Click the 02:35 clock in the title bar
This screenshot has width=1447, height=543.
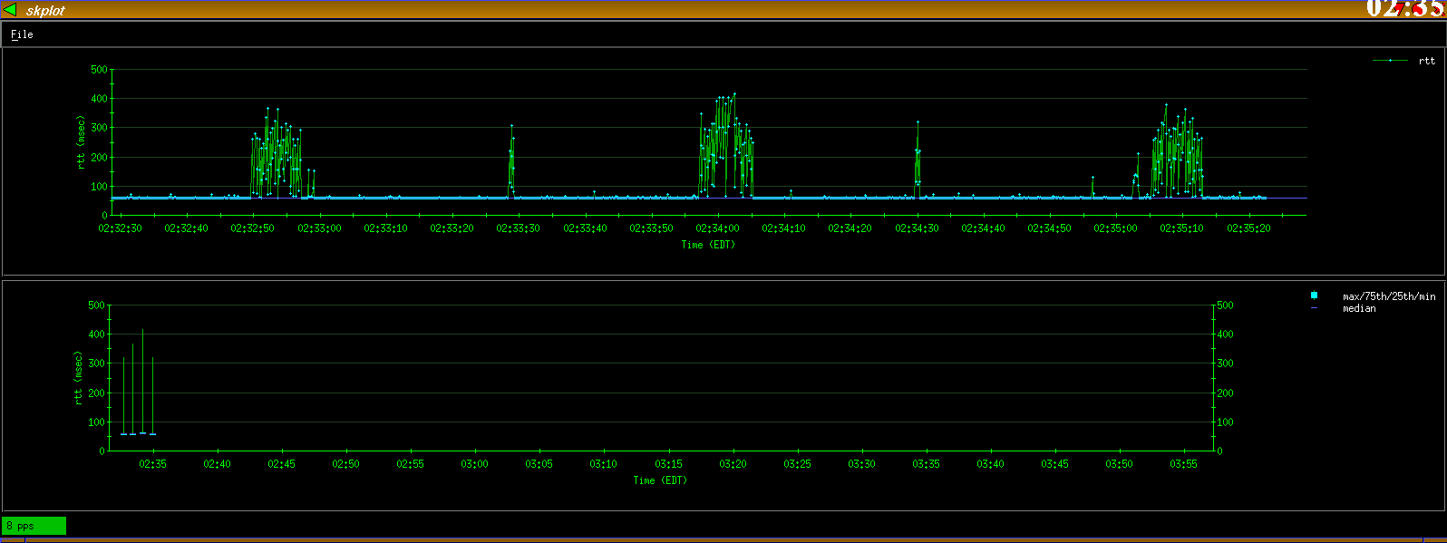coord(1403,9)
